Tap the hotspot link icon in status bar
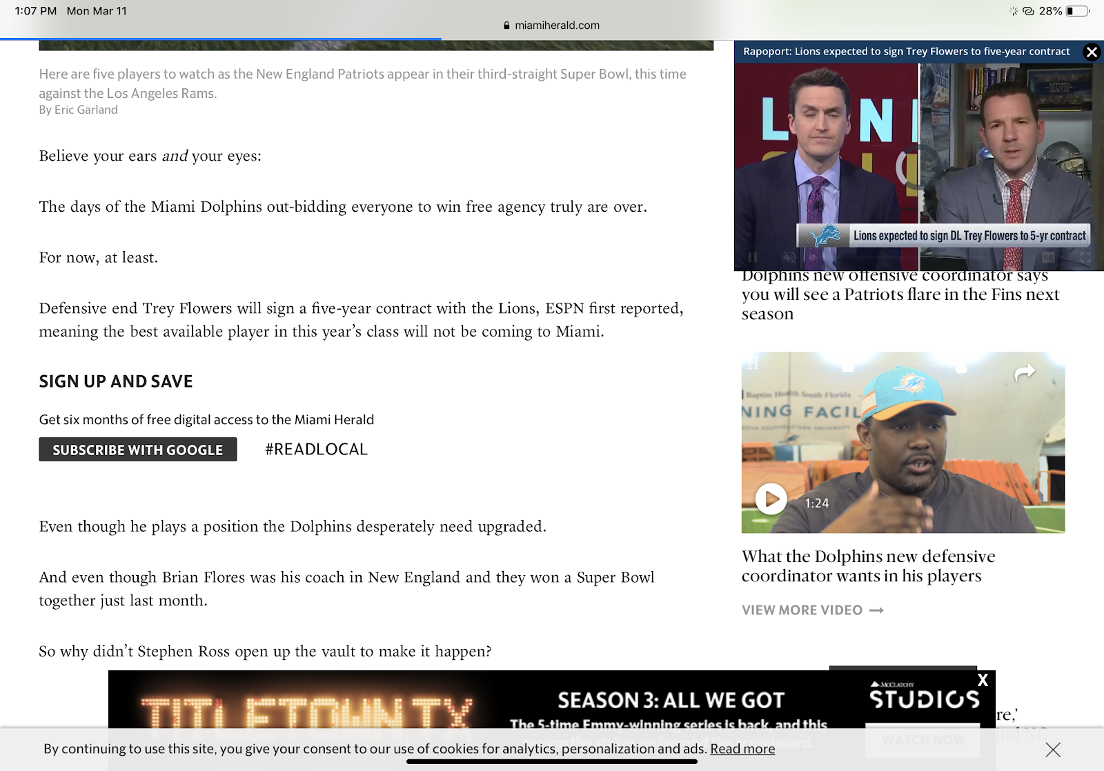1104x771 pixels. (x=1029, y=11)
